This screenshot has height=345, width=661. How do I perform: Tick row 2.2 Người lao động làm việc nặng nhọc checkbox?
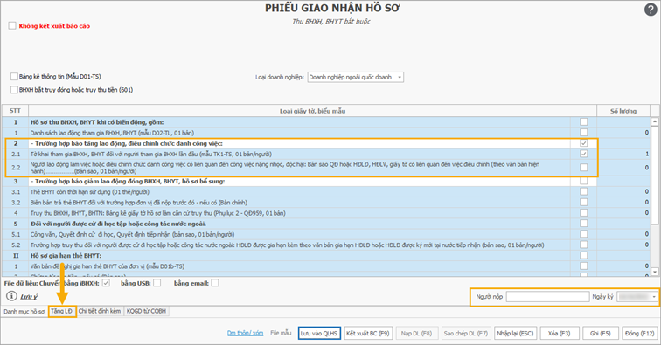tap(583, 167)
